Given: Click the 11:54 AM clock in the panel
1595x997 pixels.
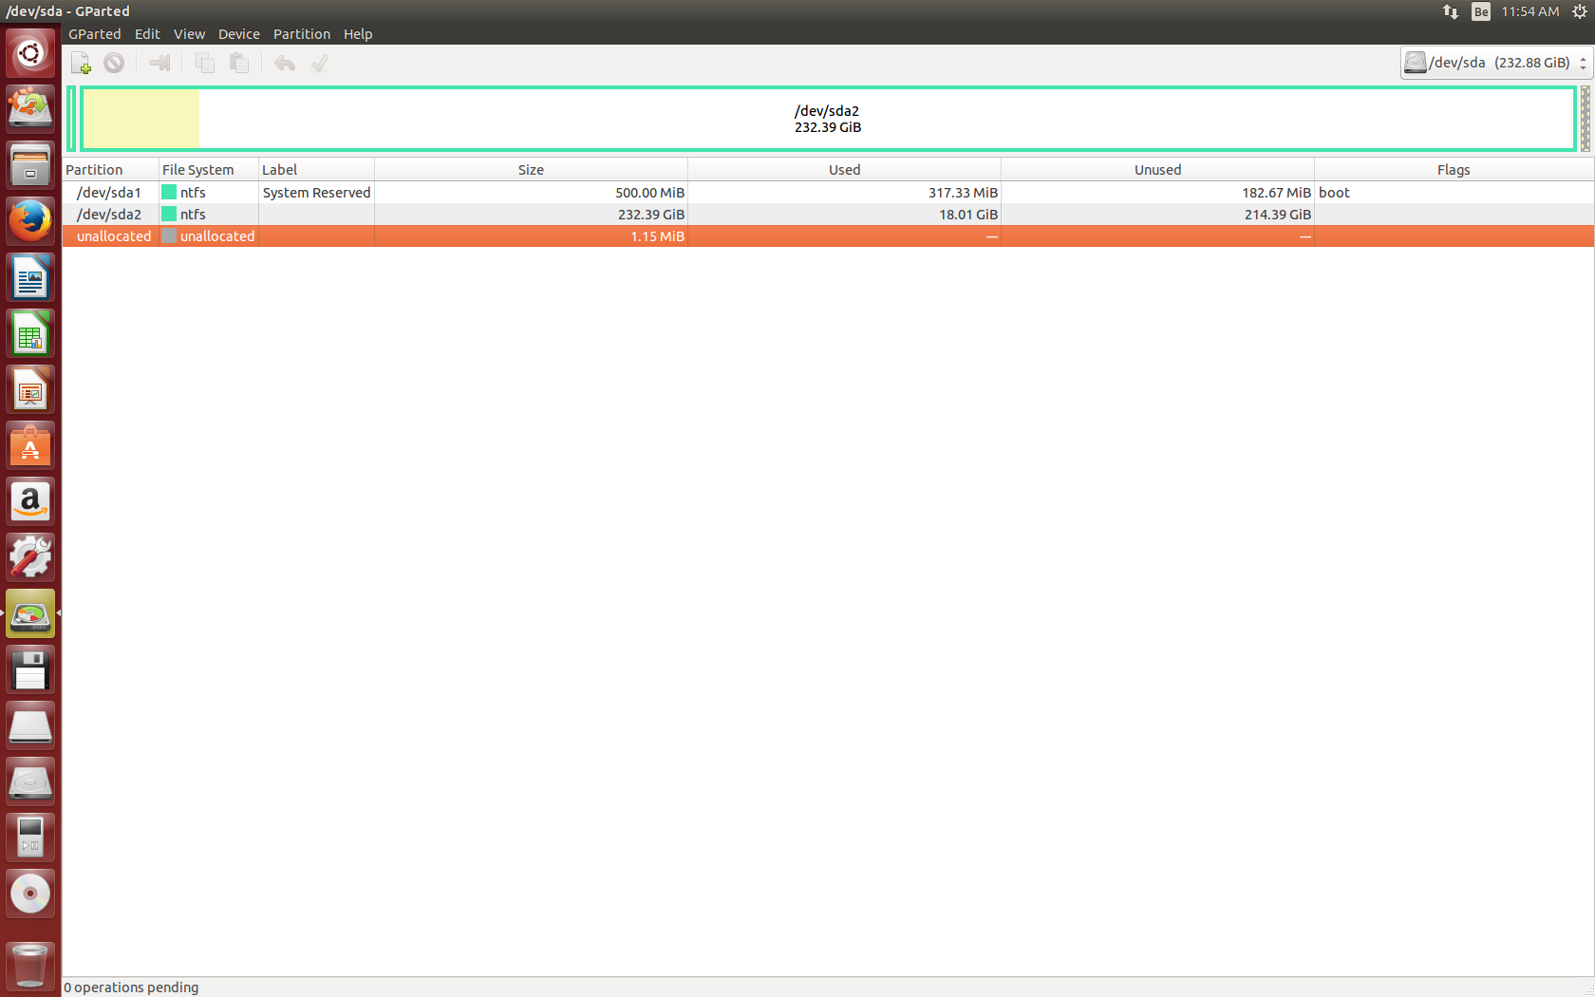Looking at the screenshot, I should point(1530,11).
